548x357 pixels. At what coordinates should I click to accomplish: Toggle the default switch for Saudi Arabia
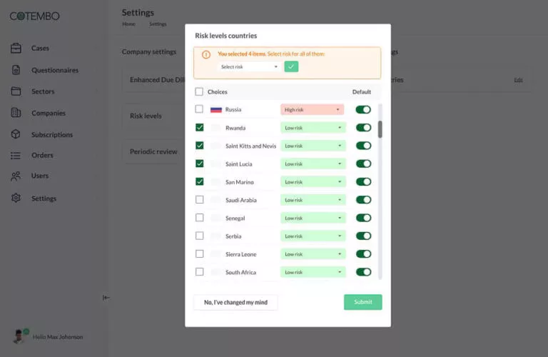tap(363, 200)
